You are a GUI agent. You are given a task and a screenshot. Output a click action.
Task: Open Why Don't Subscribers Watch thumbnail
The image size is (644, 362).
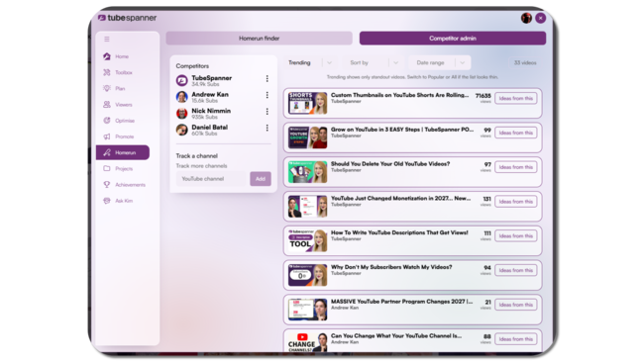(307, 275)
